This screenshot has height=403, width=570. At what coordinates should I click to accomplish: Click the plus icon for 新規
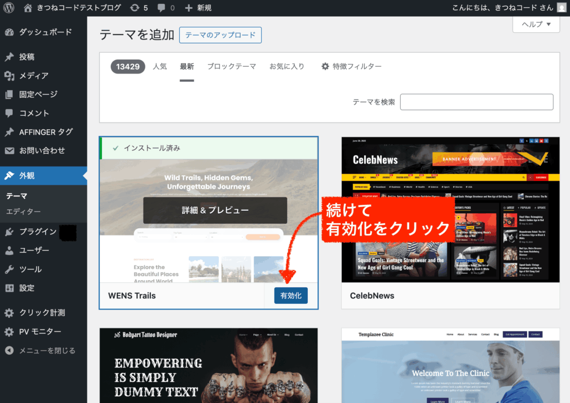tap(188, 8)
